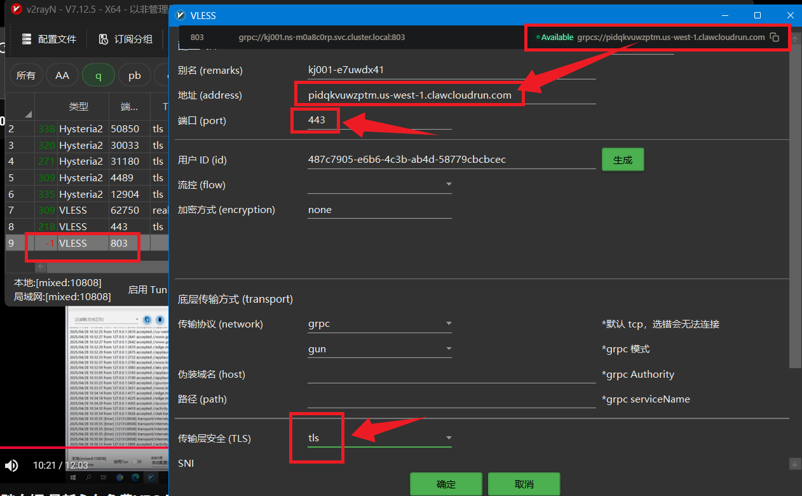Click the -1 delay value in row 9

point(50,243)
